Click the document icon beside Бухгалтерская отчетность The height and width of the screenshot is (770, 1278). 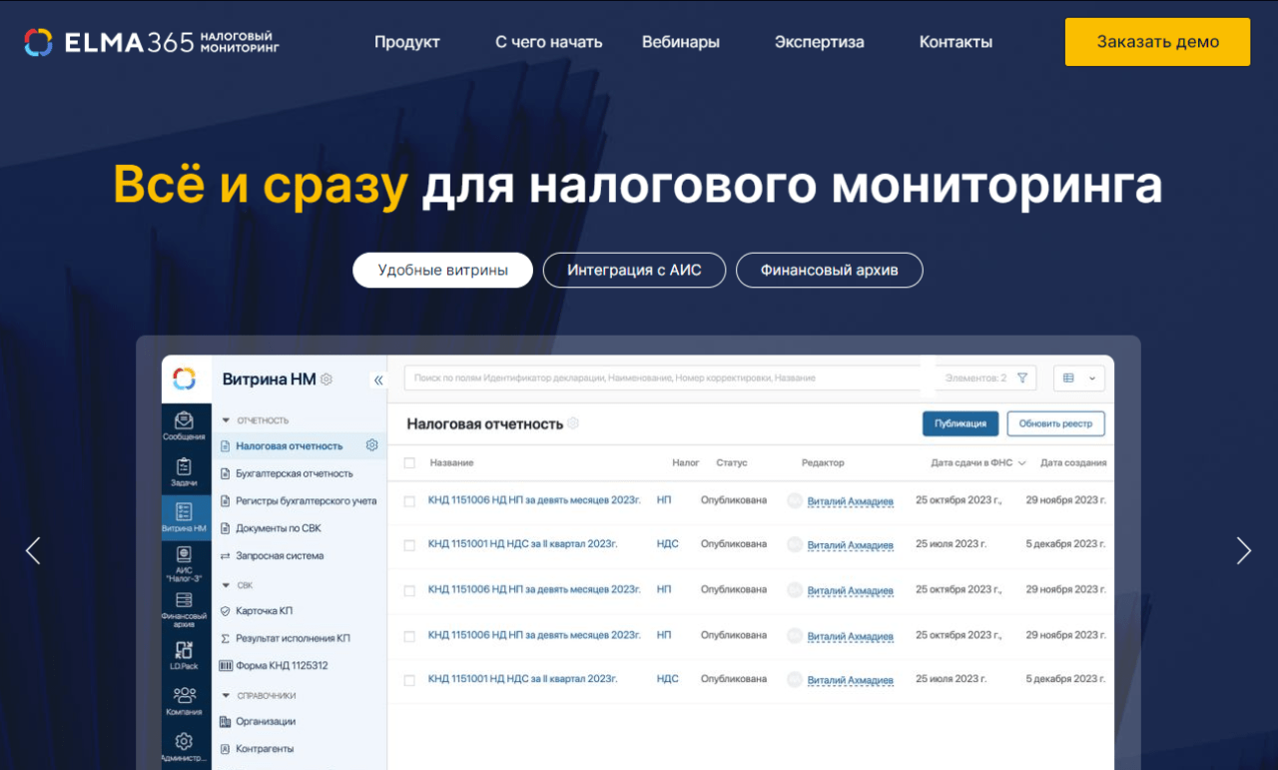tap(225, 473)
